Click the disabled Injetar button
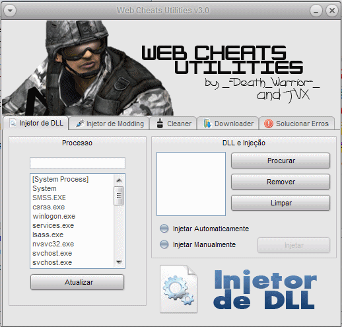 tap(294, 245)
